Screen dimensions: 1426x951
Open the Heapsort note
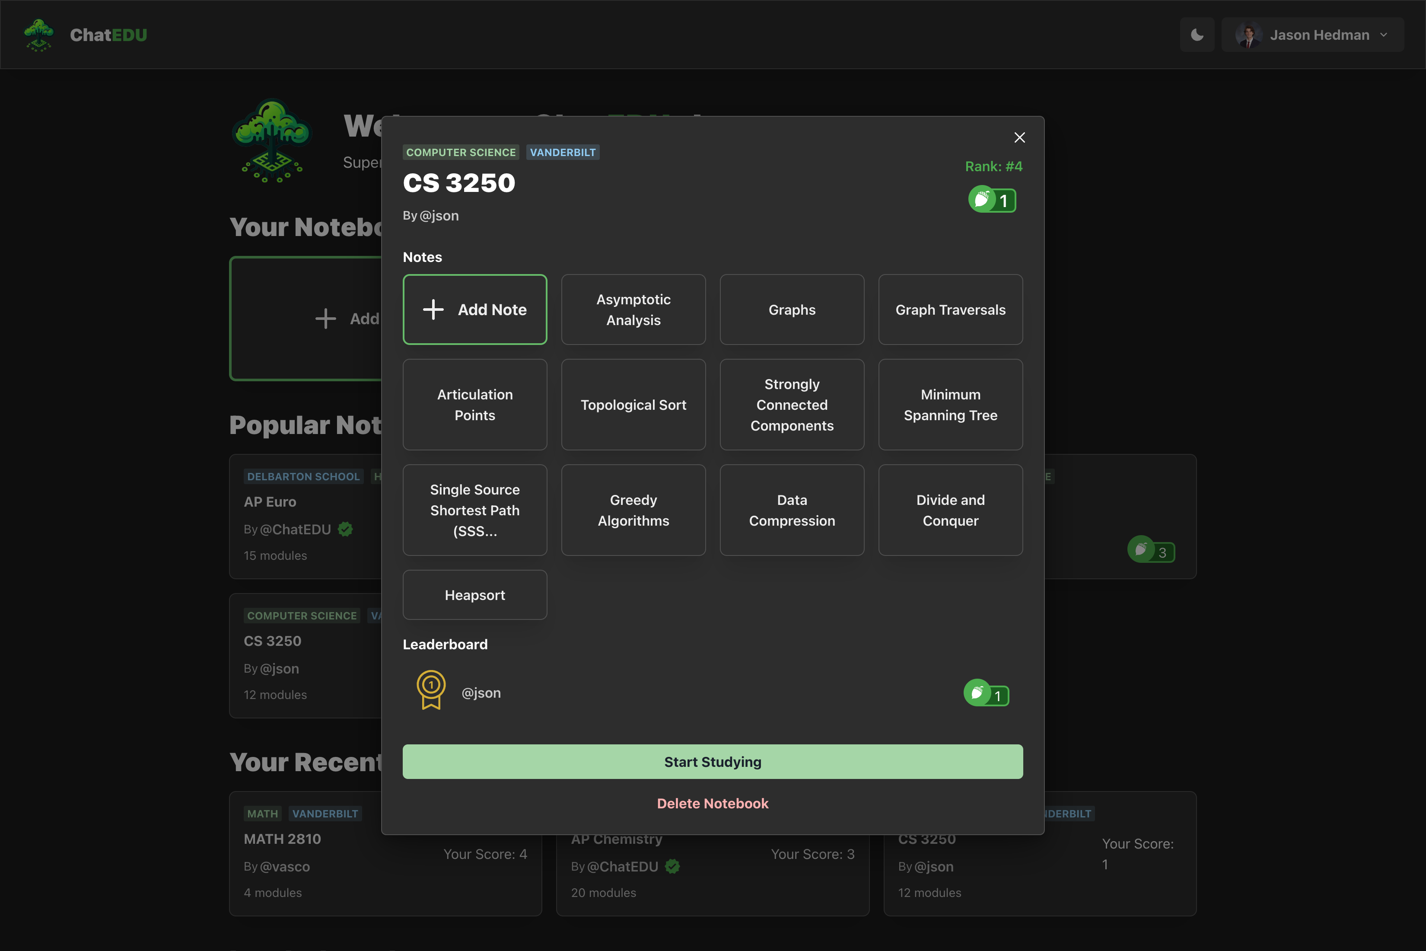coord(475,595)
